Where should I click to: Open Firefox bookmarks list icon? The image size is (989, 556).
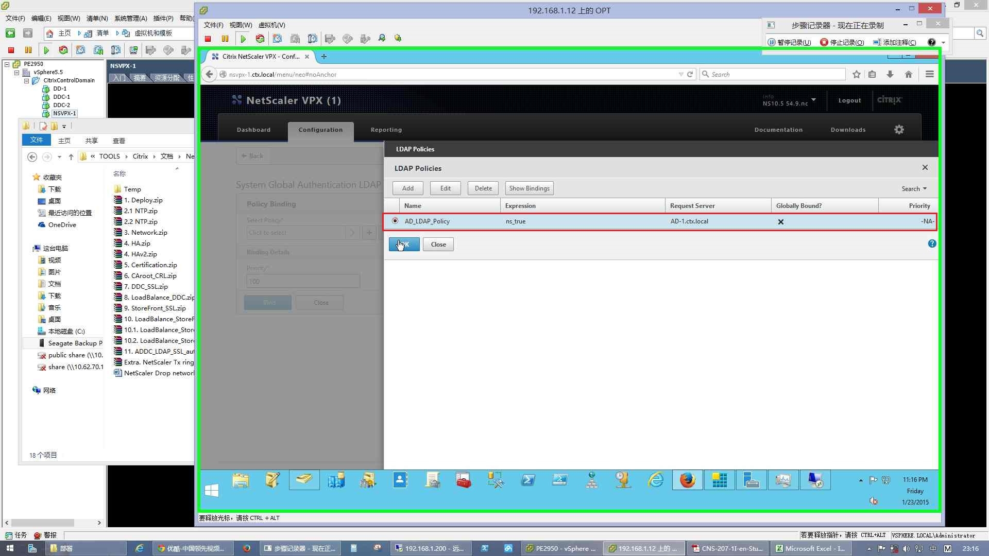(x=872, y=74)
